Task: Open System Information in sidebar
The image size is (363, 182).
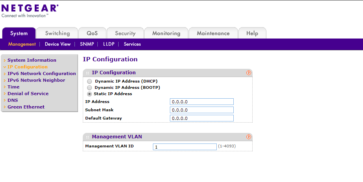Action: tap(32, 60)
